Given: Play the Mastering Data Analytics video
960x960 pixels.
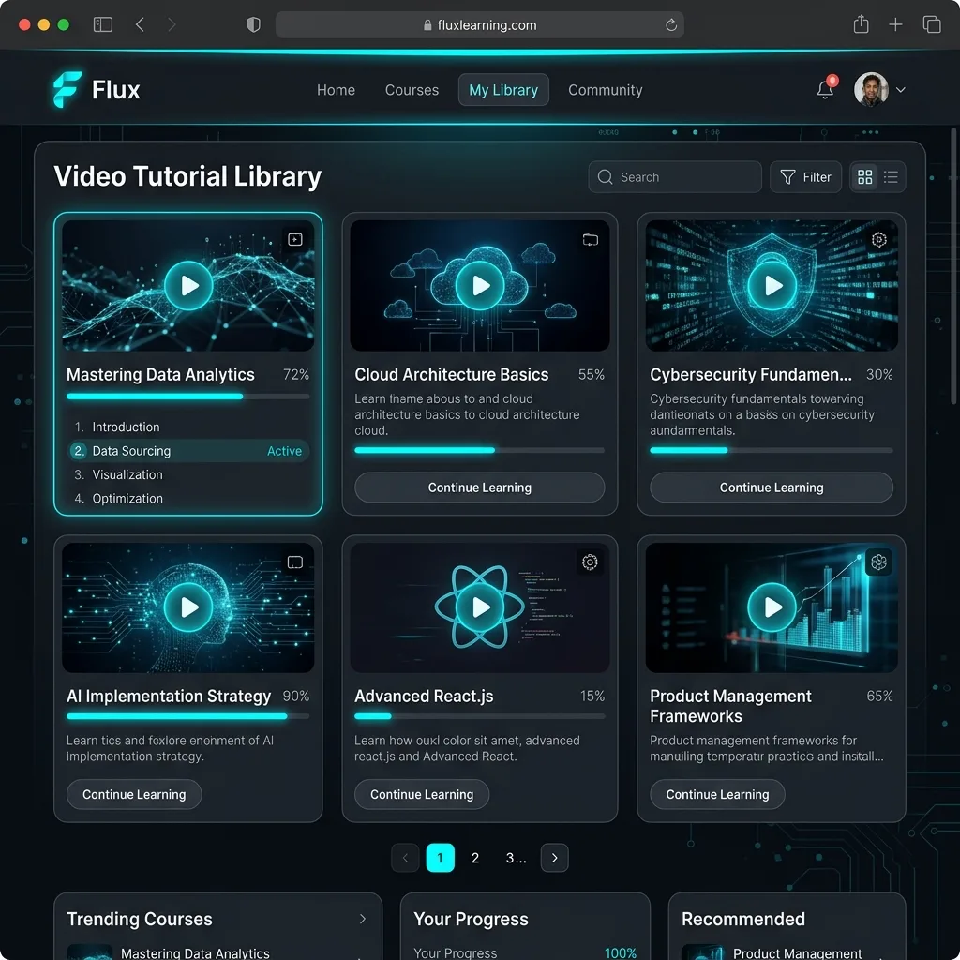Looking at the screenshot, I should coord(188,285).
